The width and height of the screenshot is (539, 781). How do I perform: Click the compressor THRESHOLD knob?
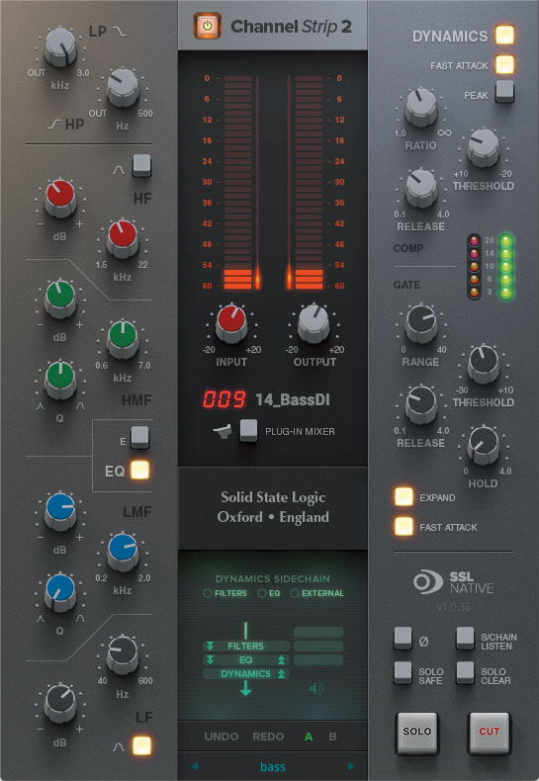point(484,147)
